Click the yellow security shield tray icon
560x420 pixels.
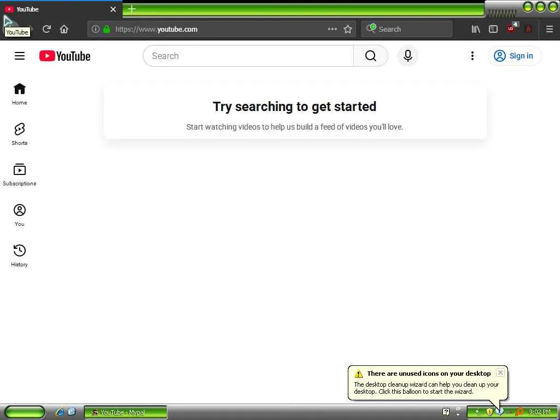[x=489, y=412]
